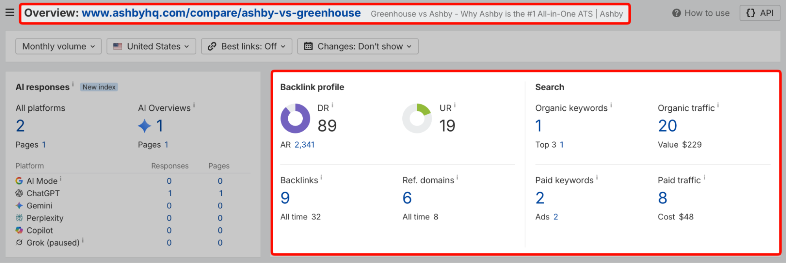
Task: Click the How to use help icon
Action: 676,13
